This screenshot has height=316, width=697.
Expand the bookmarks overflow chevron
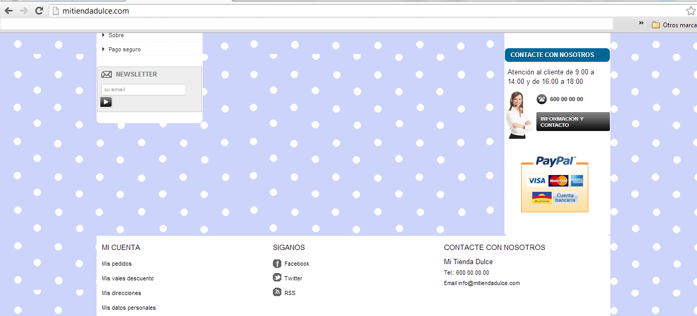[x=641, y=24]
